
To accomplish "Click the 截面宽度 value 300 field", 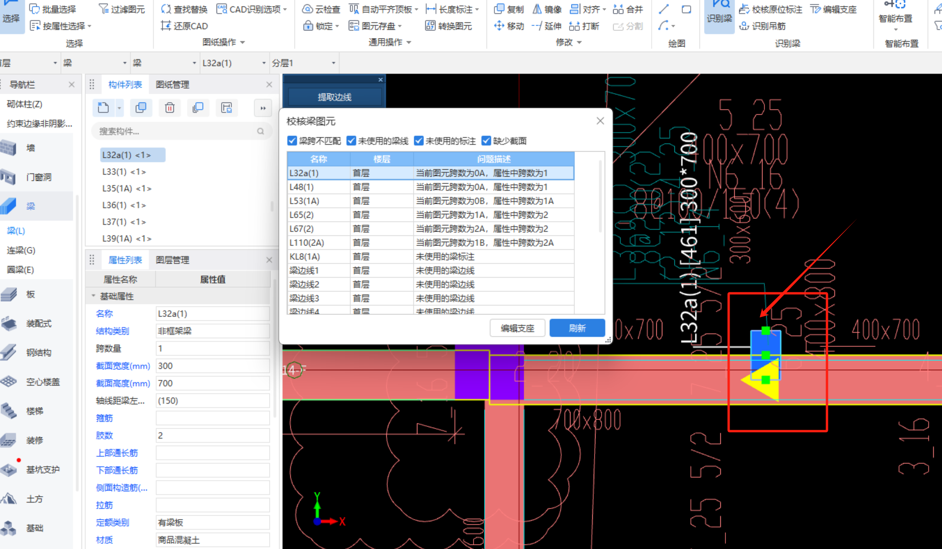I will [x=212, y=366].
